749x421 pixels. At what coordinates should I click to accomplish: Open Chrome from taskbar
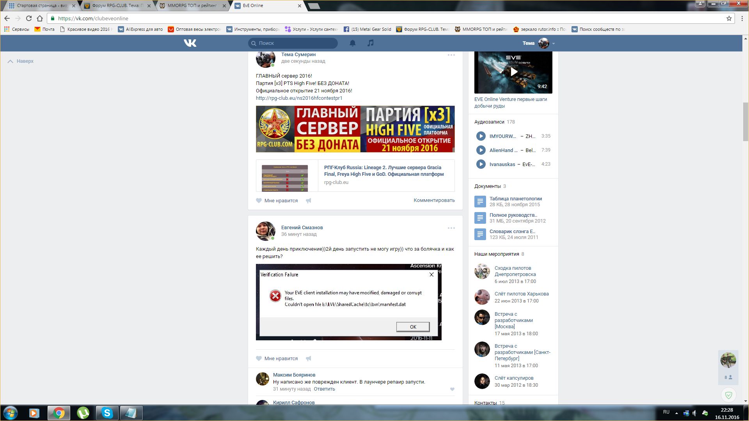click(59, 413)
